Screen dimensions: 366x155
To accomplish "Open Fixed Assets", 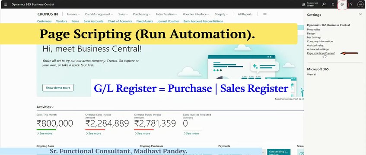I will click(144, 21).
